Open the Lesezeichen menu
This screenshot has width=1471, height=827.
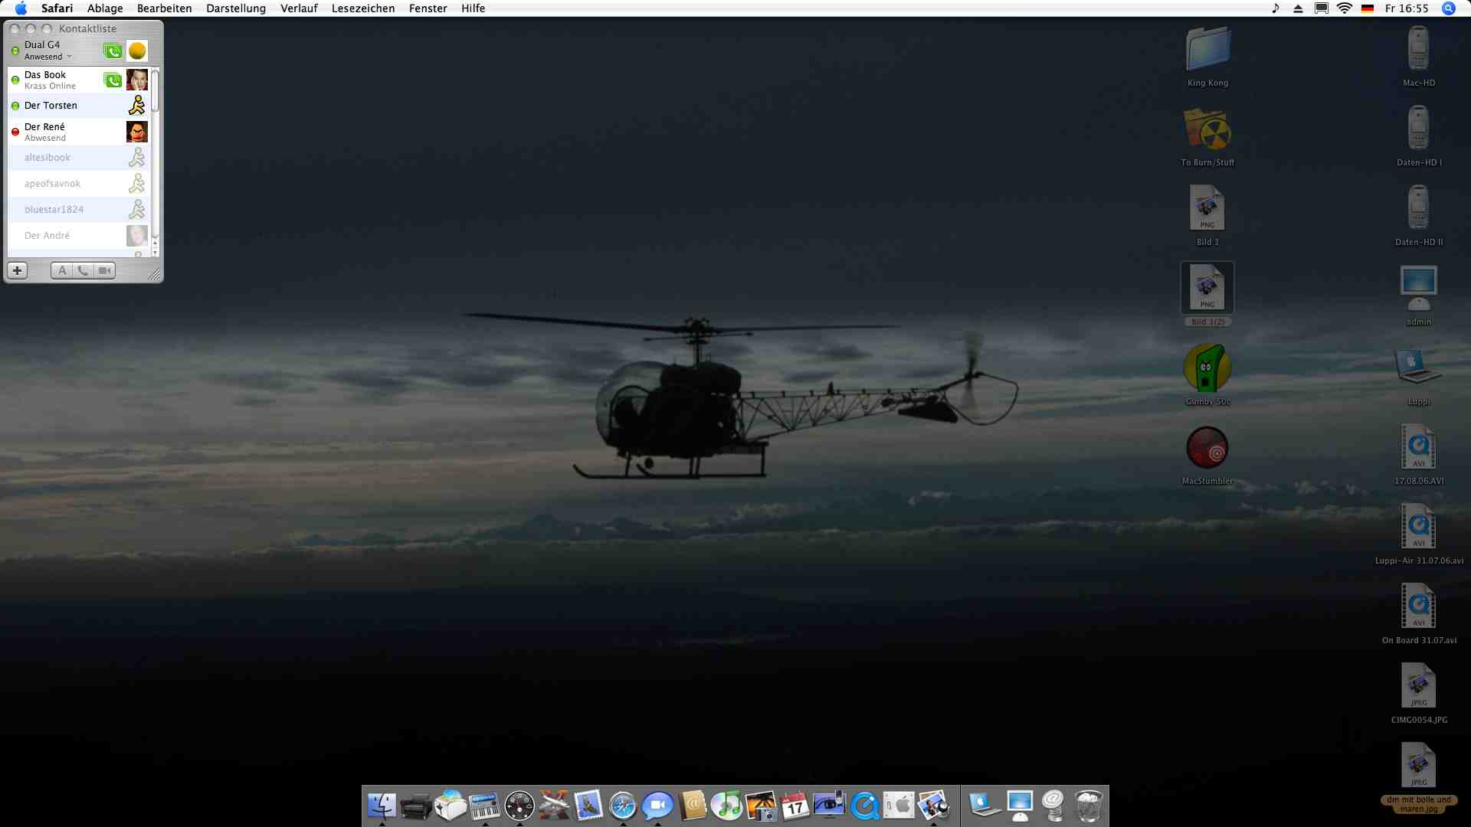tap(362, 8)
